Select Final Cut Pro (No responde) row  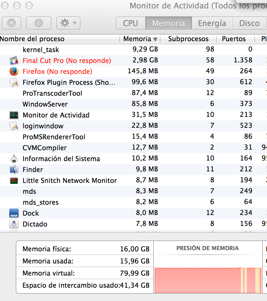[x=133, y=61]
